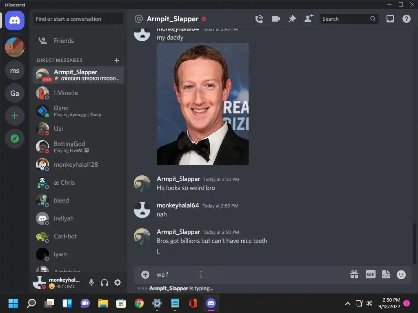Open the indiyah conversation
418x313 pixels.
(79, 218)
